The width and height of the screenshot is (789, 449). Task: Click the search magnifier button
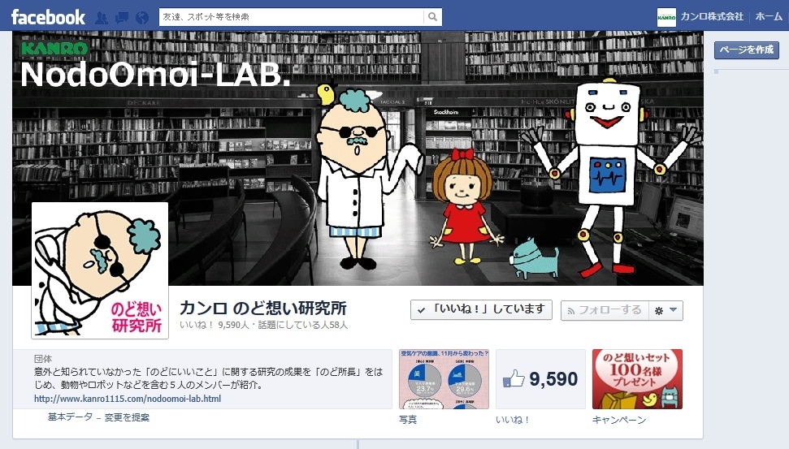pos(433,16)
